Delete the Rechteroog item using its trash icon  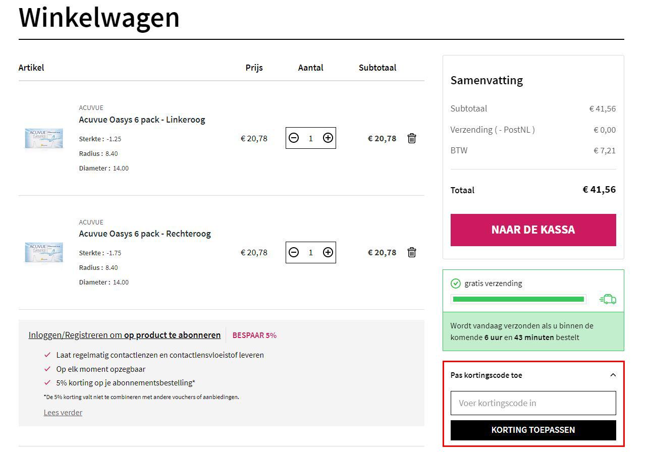[412, 252]
